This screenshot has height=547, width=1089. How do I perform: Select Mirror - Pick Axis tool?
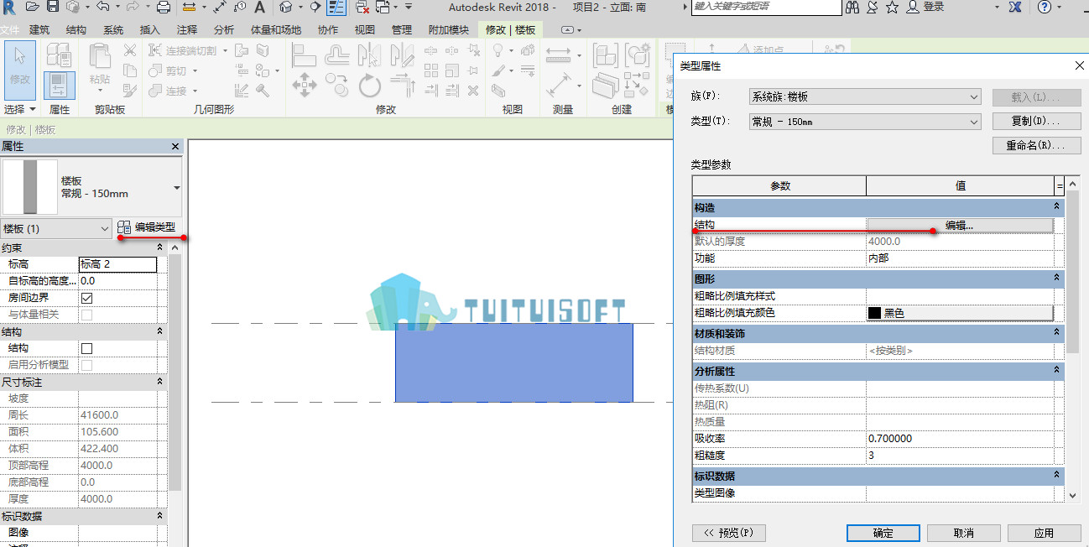(x=370, y=55)
